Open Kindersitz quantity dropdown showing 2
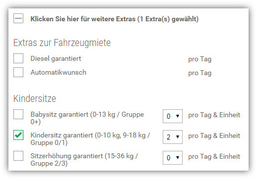This screenshot has width=260, height=180. 173,137
